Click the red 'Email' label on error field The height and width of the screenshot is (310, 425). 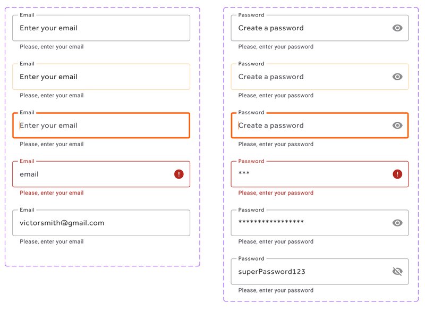[27, 161]
